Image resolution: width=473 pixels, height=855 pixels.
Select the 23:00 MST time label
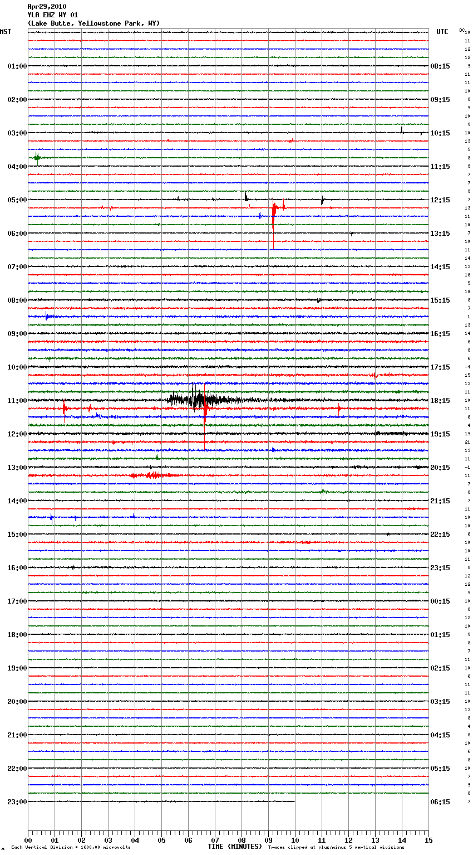(x=17, y=802)
